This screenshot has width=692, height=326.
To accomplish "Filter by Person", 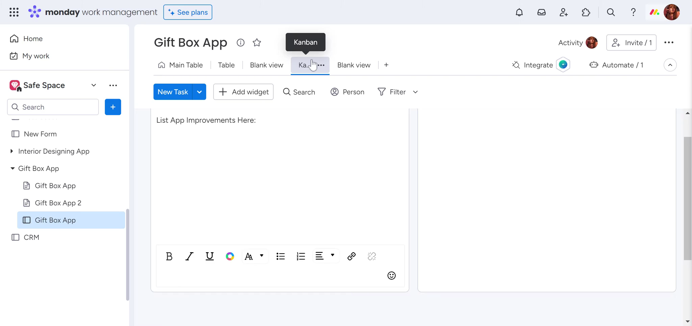I will 347,92.
